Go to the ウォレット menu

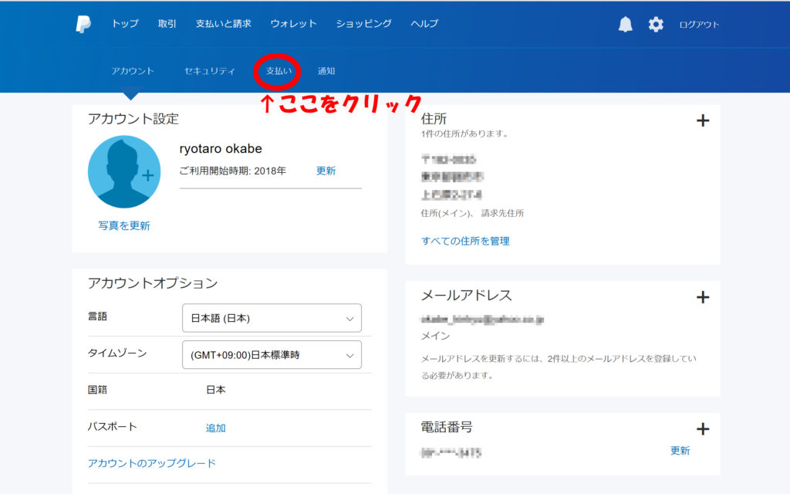click(x=293, y=24)
